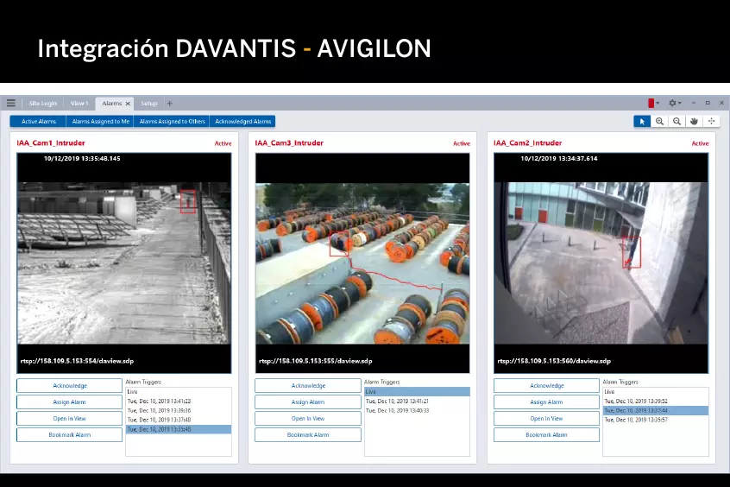730x487 pixels.
Task: Select Cam2 trigger at 13:35:57
Action: (656, 420)
